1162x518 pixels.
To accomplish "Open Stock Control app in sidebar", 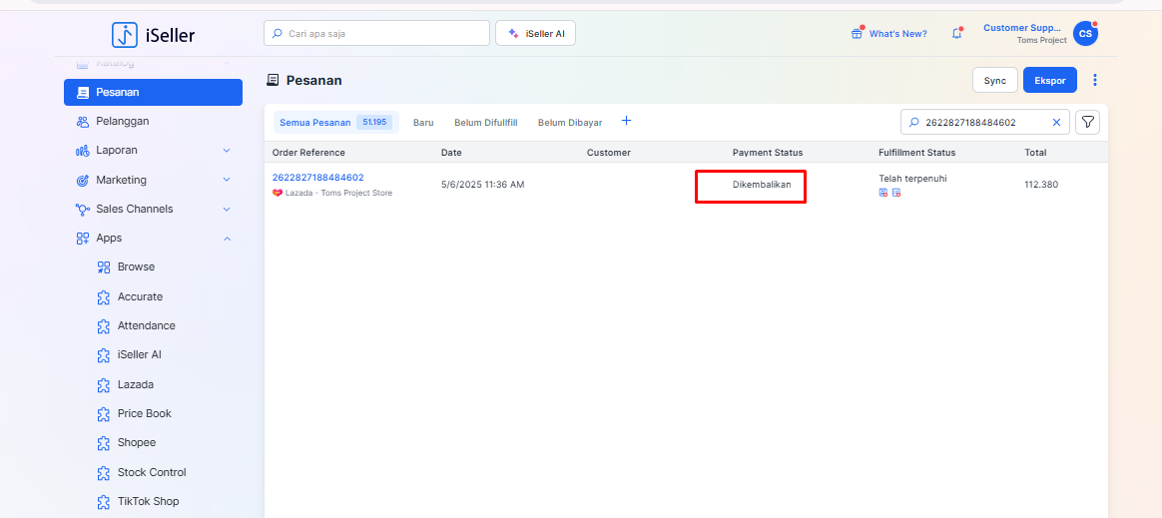I will (152, 472).
